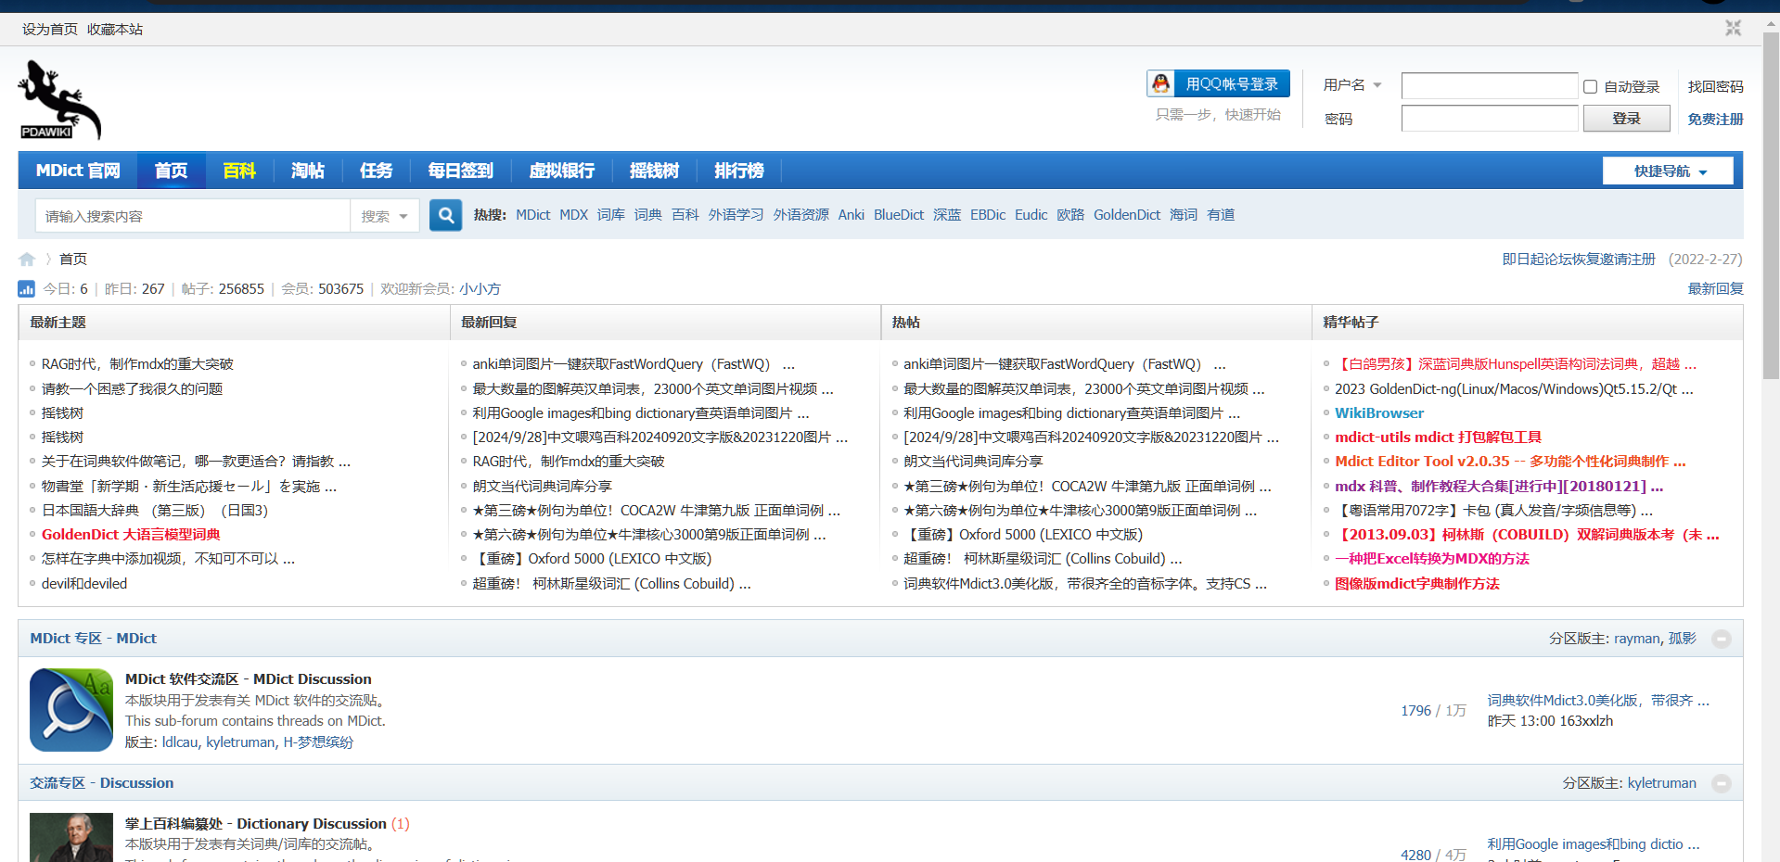Focus the username input field

pyautogui.click(x=1489, y=86)
